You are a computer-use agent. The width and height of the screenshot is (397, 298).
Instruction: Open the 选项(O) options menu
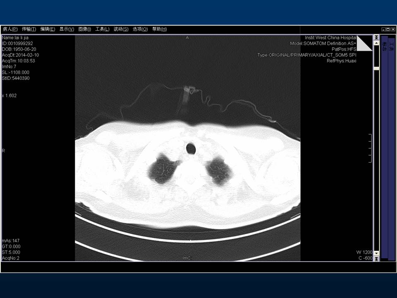[x=140, y=29]
